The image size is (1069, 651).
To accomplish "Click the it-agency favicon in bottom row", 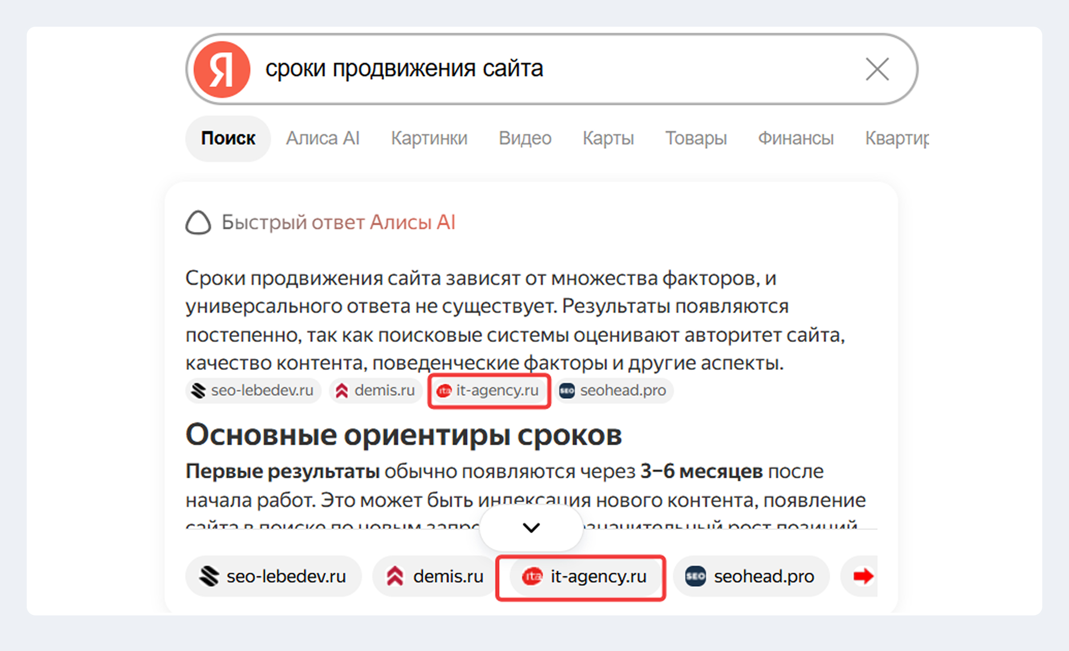I will coord(532,577).
